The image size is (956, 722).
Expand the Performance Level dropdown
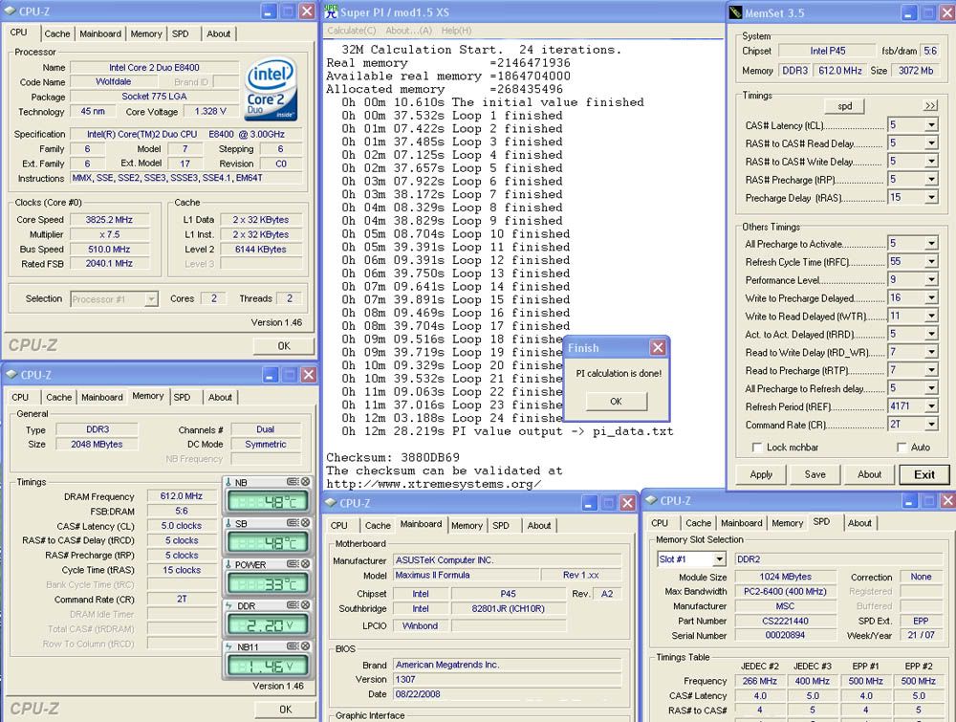point(931,280)
